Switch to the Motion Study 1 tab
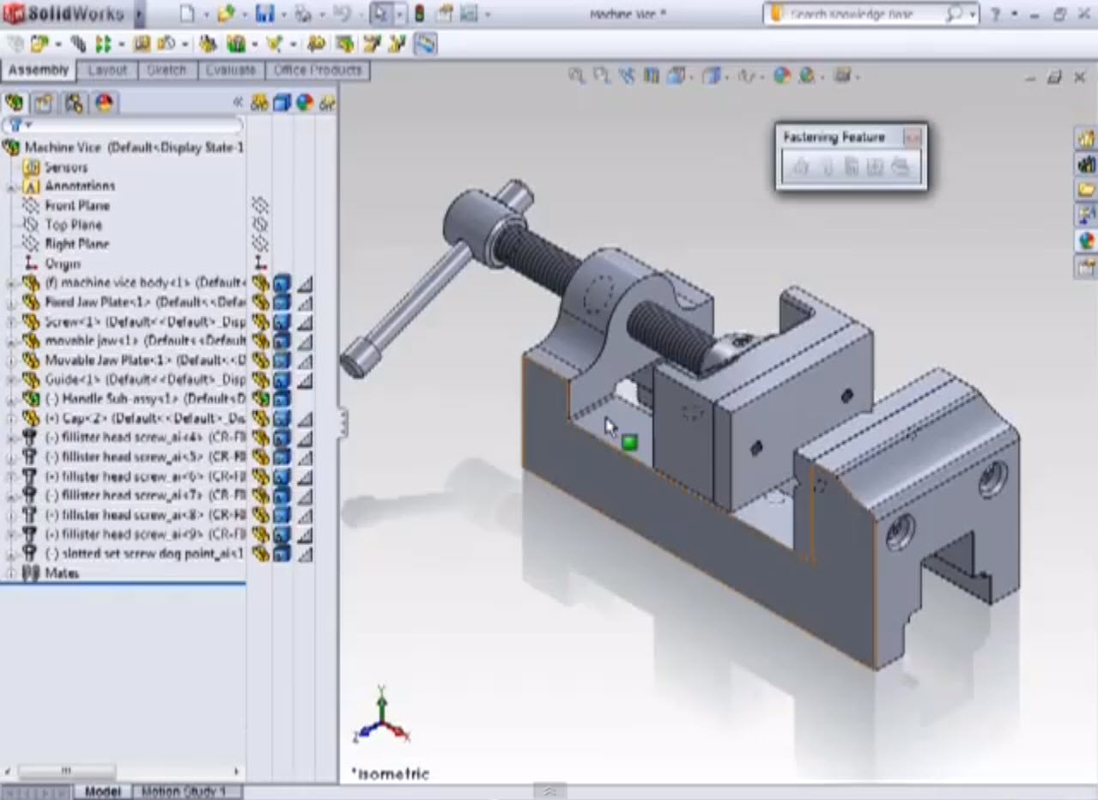 (x=187, y=791)
